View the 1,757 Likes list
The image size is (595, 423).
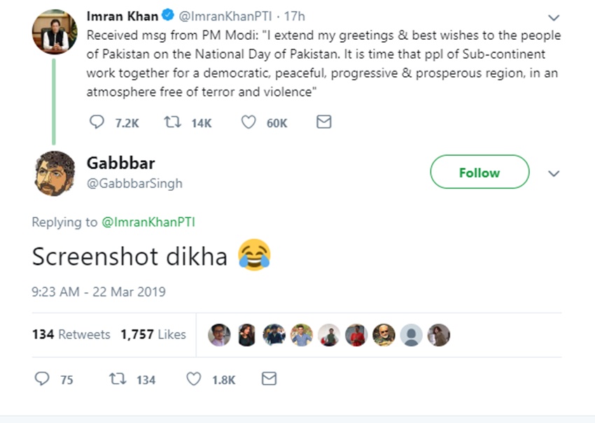tap(153, 334)
